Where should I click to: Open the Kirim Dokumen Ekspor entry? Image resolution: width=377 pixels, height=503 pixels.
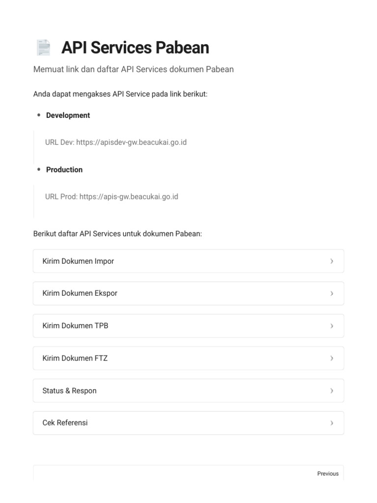[80, 293]
